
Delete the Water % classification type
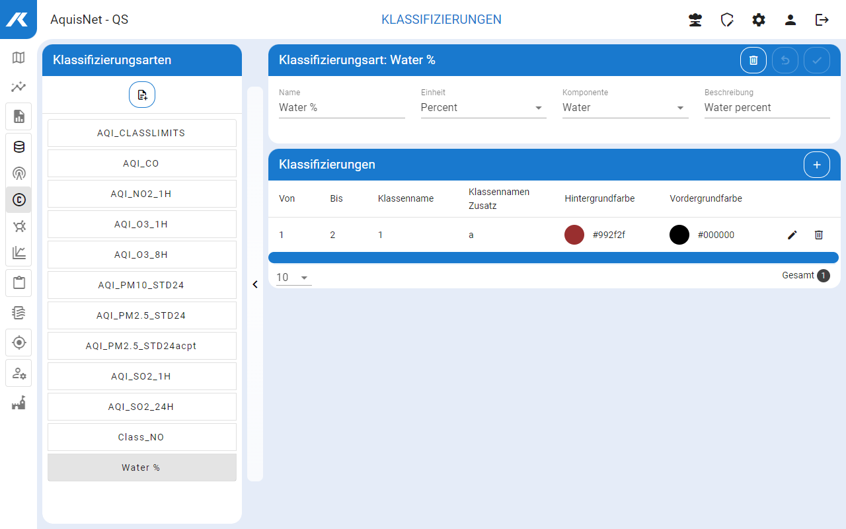[x=753, y=60]
